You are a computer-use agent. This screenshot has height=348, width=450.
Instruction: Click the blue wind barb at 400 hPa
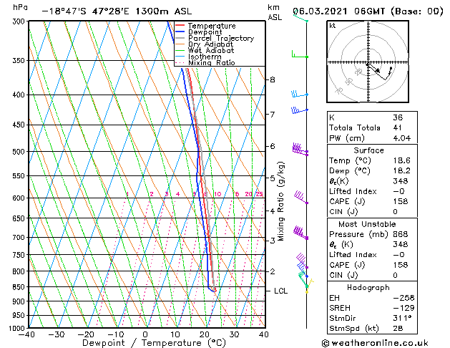point(300,94)
